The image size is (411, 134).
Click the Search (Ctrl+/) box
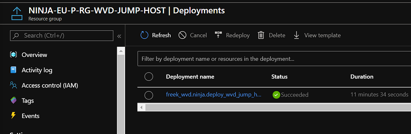pyautogui.click(x=62, y=35)
